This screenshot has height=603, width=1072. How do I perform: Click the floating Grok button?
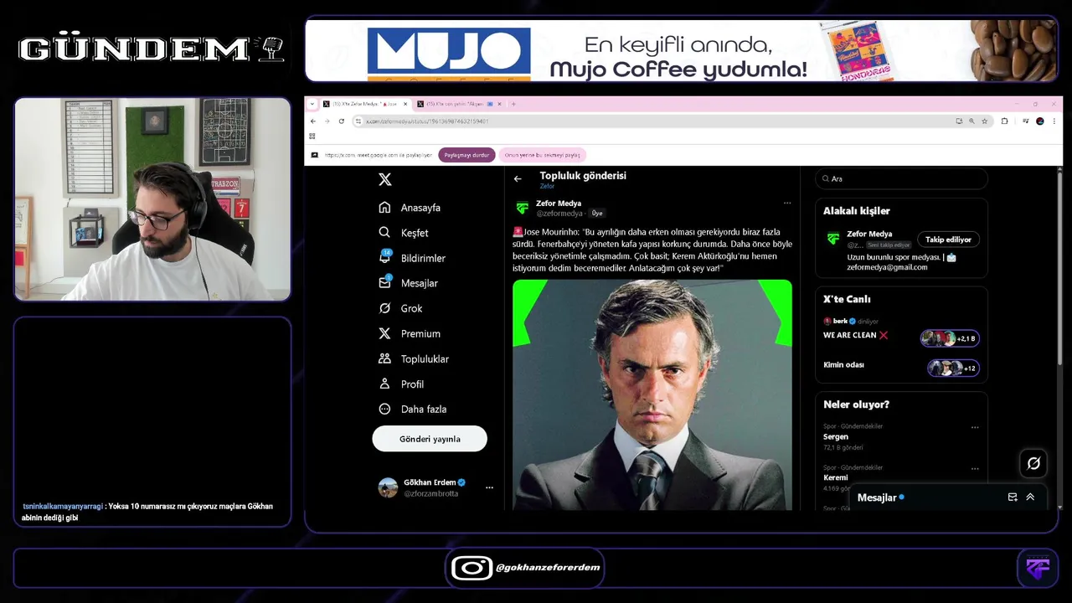(x=1033, y=463)
